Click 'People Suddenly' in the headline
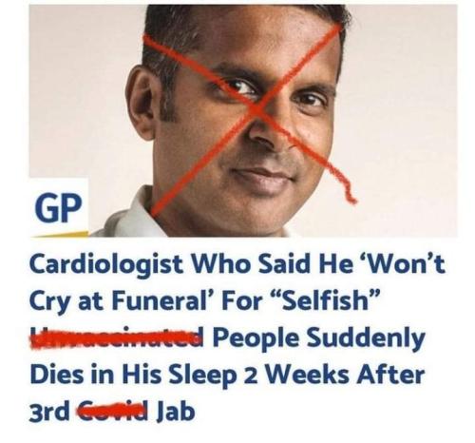Image resolution: width=475 pixels, height=443 pixels. 319,339
